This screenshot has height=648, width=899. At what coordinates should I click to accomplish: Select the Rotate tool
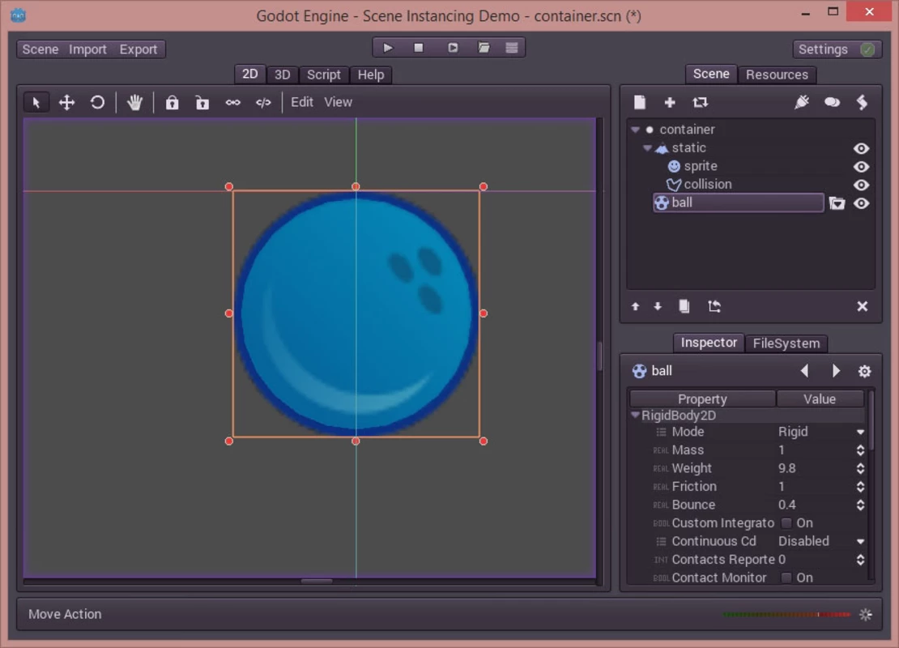[x=97, y=102]
